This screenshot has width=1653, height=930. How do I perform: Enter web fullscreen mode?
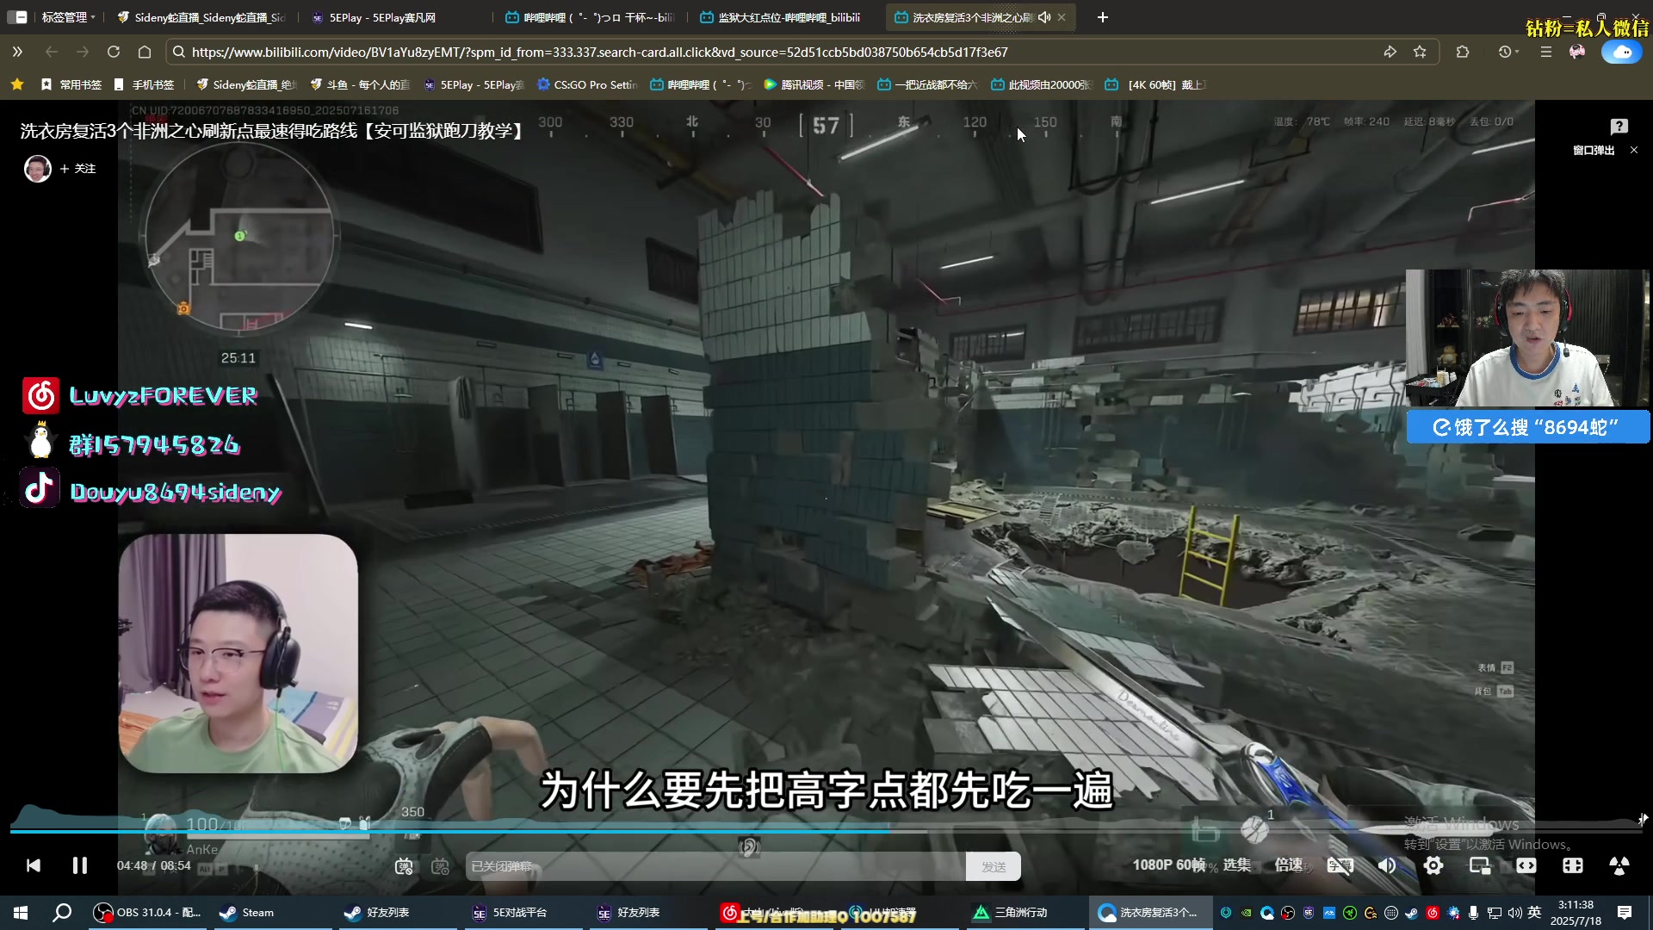[x=1573, y=865]
